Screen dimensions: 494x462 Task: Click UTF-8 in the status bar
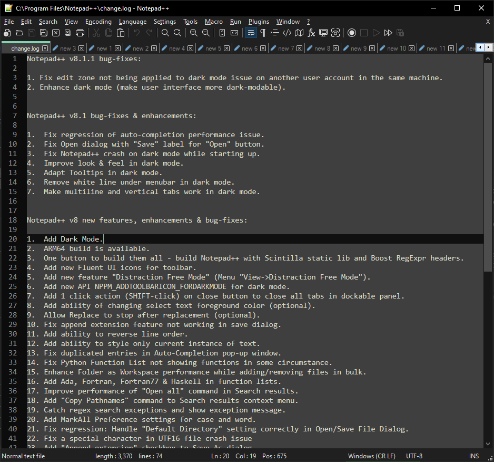point(414,456)
